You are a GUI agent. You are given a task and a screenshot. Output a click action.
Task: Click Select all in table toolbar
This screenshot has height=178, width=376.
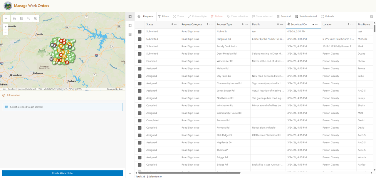pos(284,16)
